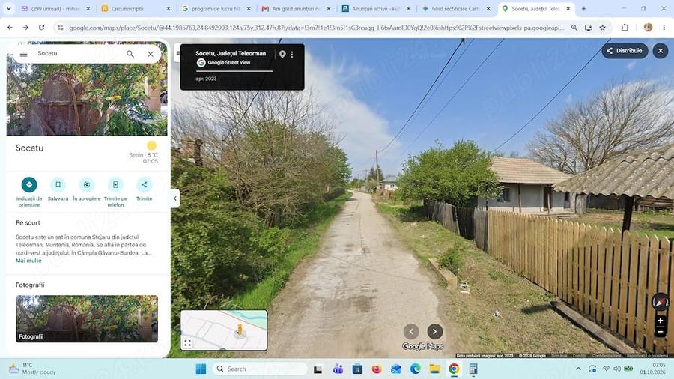Click the address bar URL
The height and width of the screenshot is (379, 674).
point(316,28)
